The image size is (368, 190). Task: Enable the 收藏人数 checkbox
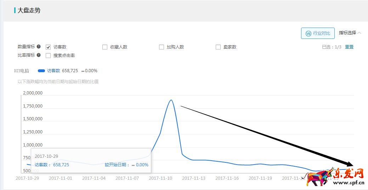(105, 47)
